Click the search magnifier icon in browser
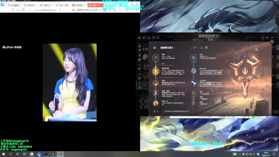 point(101,10)
